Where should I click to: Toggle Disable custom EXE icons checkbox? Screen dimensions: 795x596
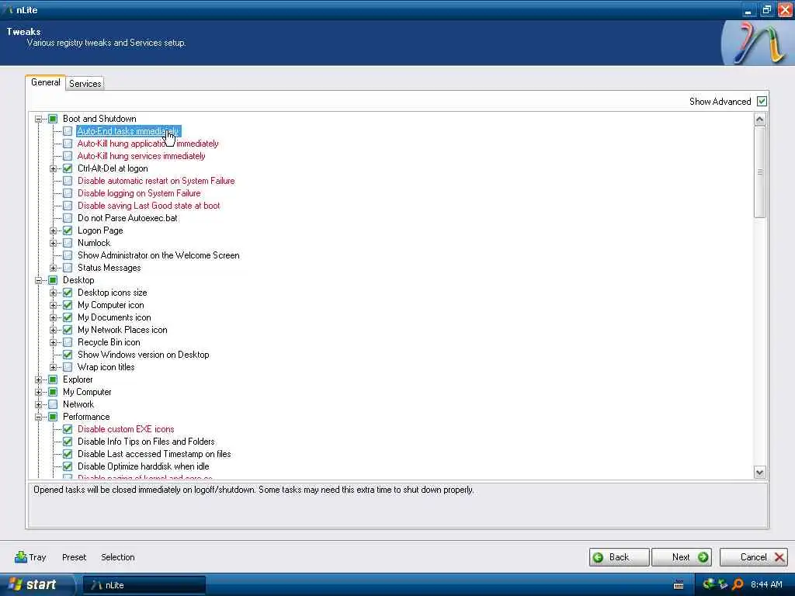pyautogui.click(x=68, y=429)
